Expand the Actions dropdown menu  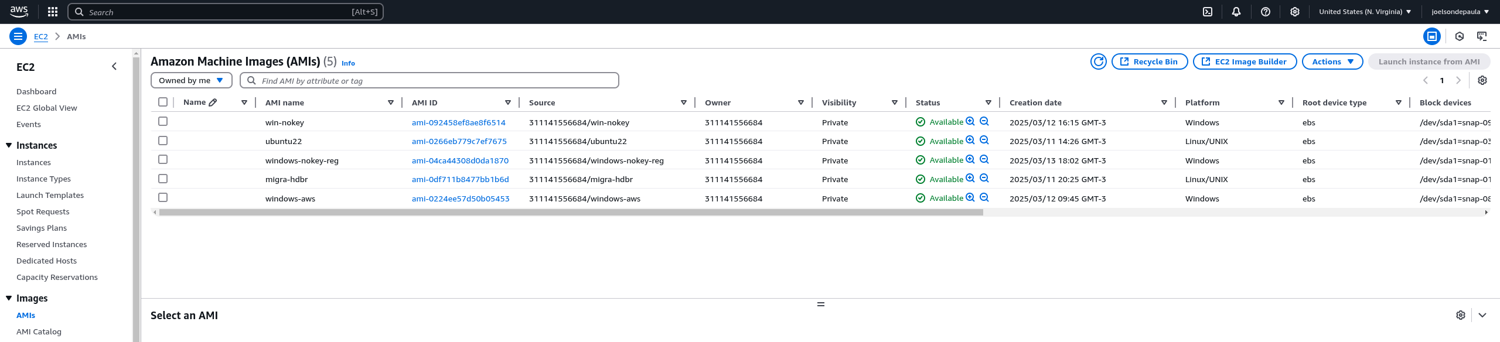1332,61
